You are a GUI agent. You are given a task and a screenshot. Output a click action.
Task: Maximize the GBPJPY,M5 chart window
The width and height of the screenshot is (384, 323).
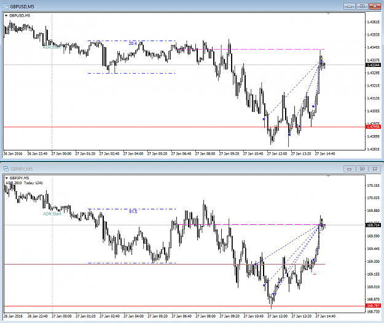click(x=362, y=169)
